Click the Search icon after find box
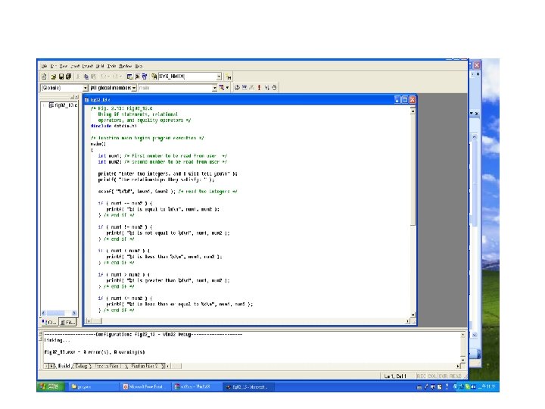545x409 pixels. point(229,76)
